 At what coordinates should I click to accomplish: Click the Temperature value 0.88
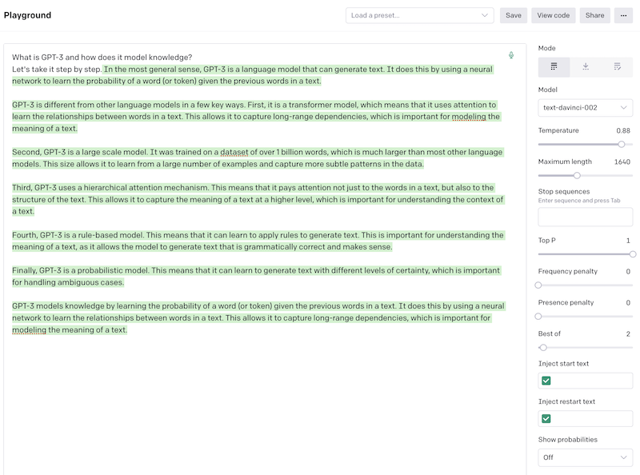coord(623,130)
